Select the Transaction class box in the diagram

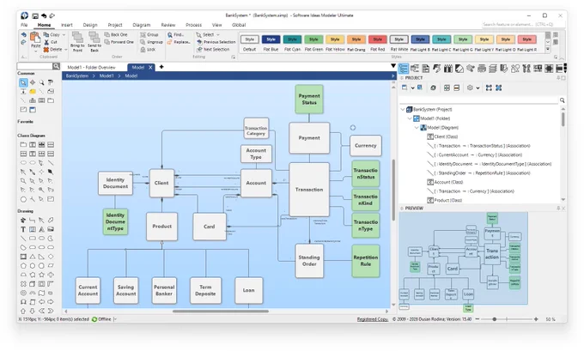pos(309,190)
